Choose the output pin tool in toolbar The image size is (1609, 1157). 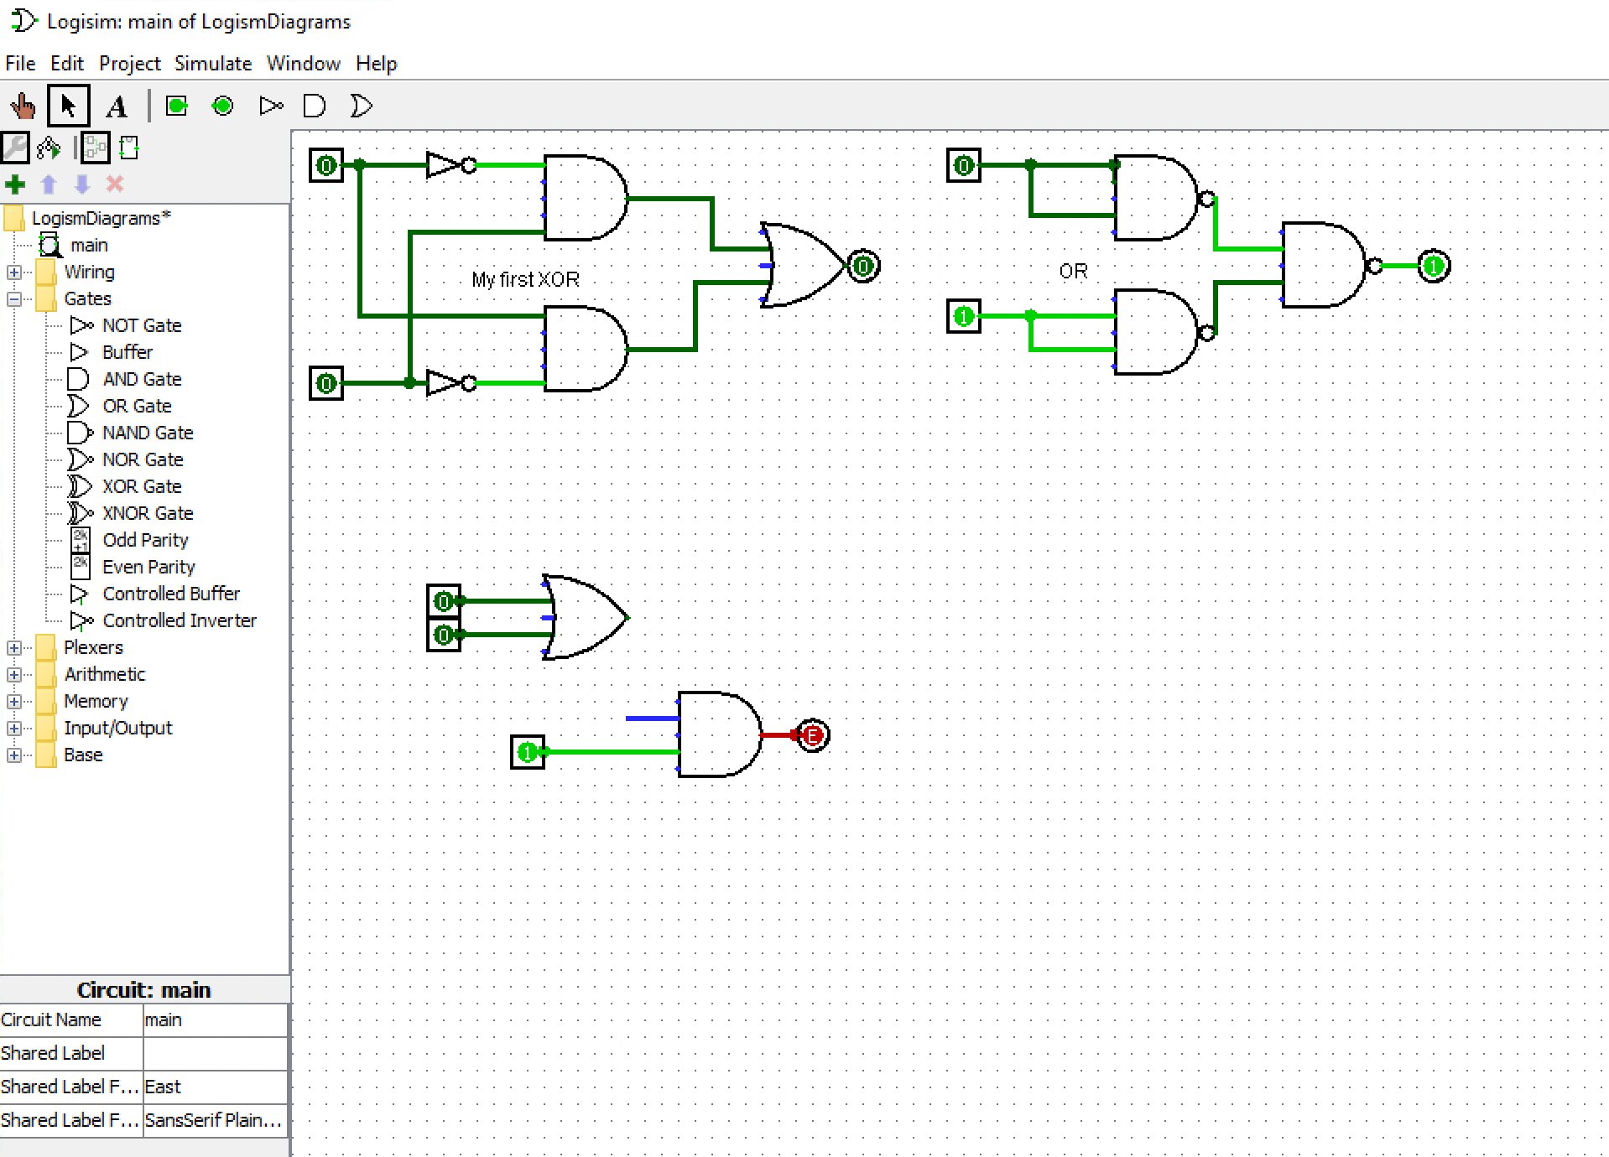coord(222,106)
